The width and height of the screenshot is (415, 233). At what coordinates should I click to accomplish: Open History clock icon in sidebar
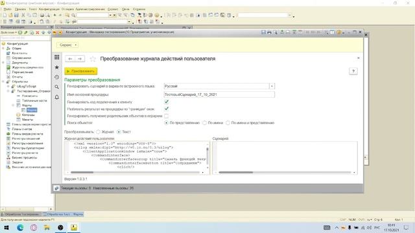click(x=57, y=77)
